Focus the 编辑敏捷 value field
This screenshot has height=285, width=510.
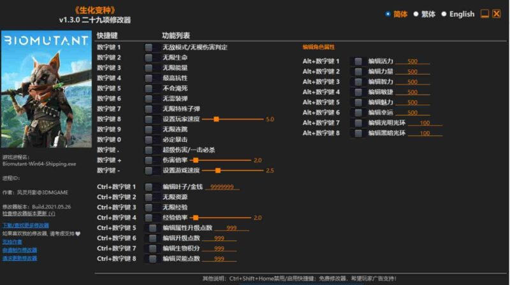412,92
